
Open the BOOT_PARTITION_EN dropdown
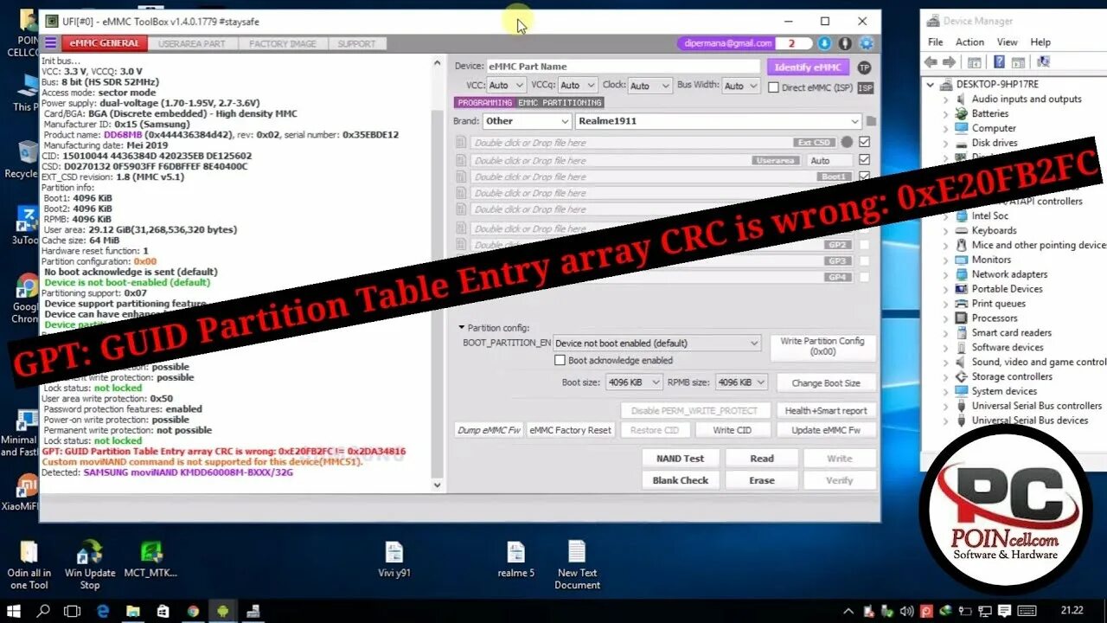point(656,343)
